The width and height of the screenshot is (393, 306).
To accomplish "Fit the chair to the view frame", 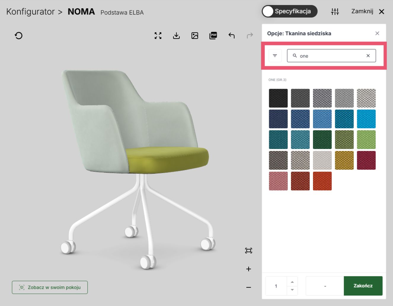I will coord(249,251).
